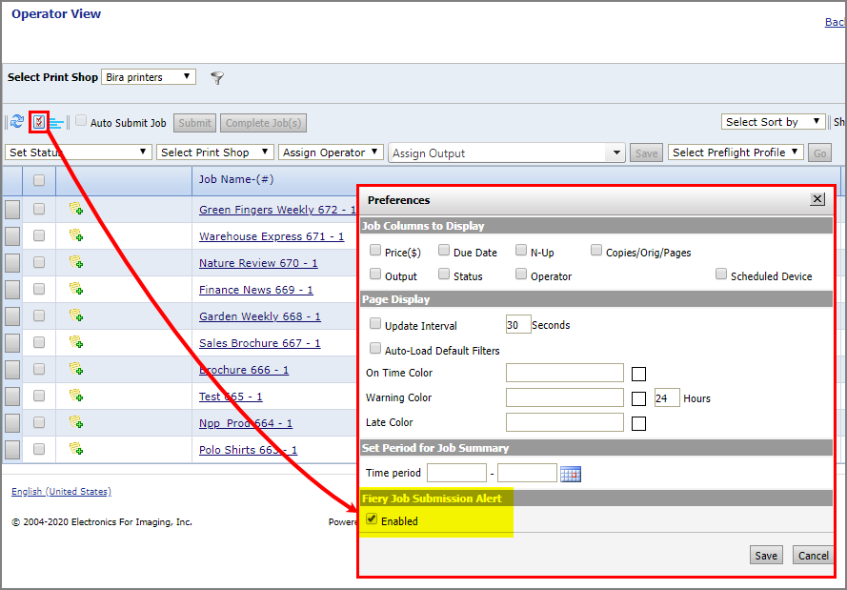
Task: Expand the Set Status dropdown
Action: (78, 153)
